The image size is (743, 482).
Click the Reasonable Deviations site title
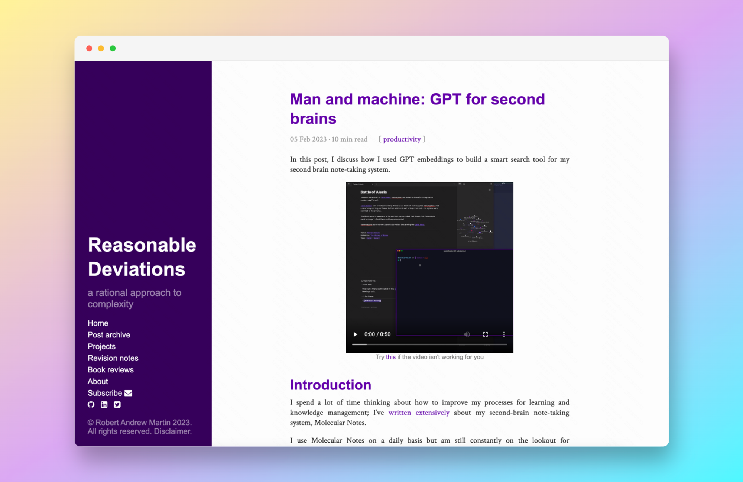coord(142,257)
